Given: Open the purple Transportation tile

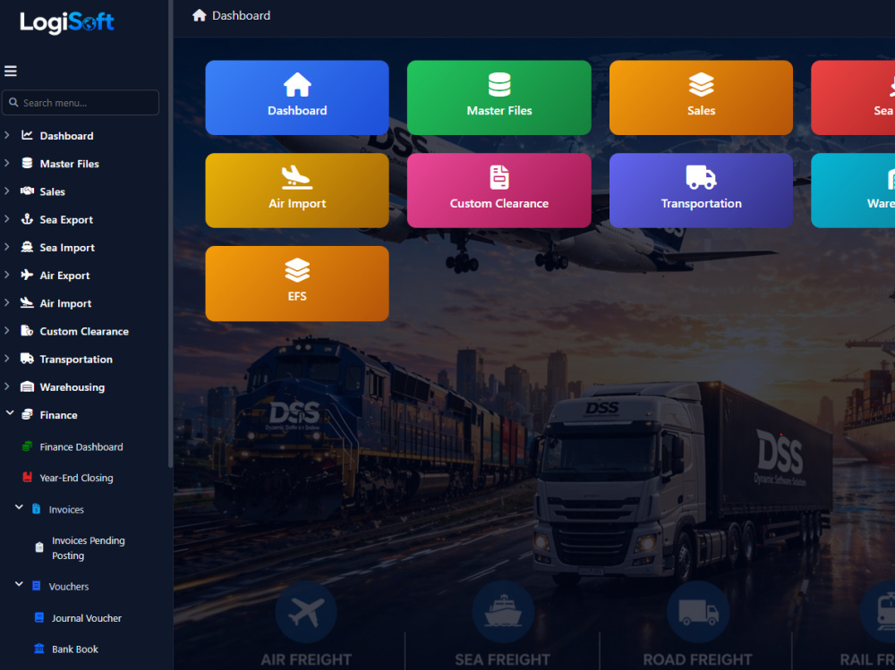Looking at the screenshot, I should tap(701, 191).
